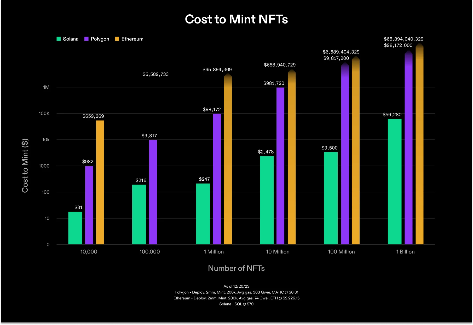This screenshot has width=473, height=325.
Task: Click the 10 Million x-axis label
Action: [x=278, y=252]
